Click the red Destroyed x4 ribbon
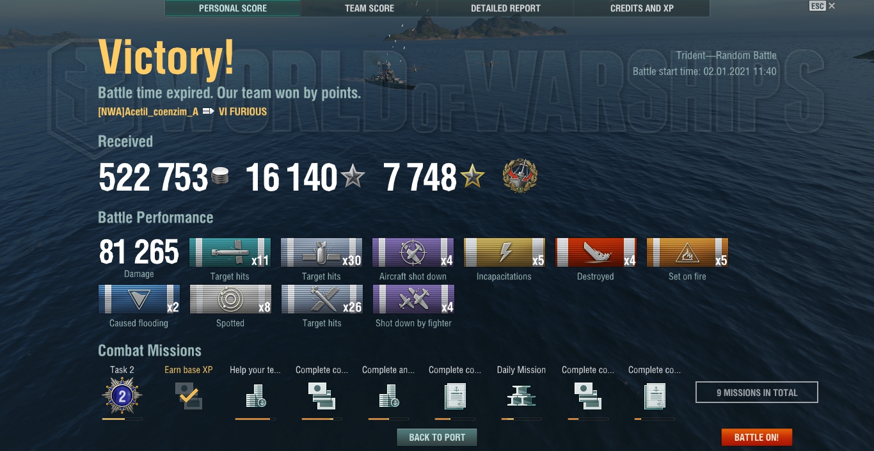This screenshot has width=874, height=451. point(596,253)
